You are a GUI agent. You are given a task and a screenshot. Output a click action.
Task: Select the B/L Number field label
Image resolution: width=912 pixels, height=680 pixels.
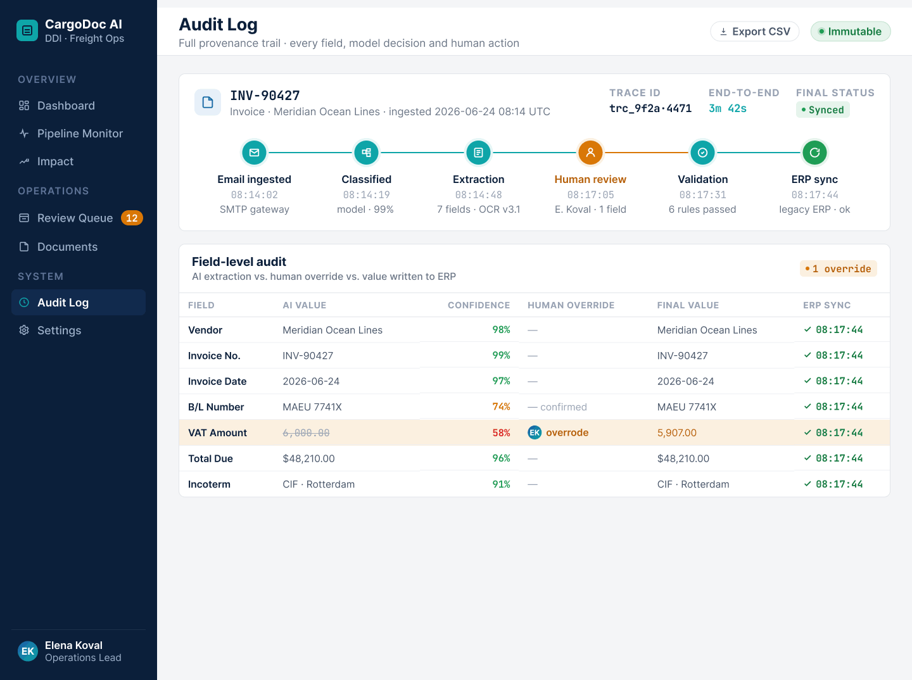pyautogui.click(x=216, y=407)
